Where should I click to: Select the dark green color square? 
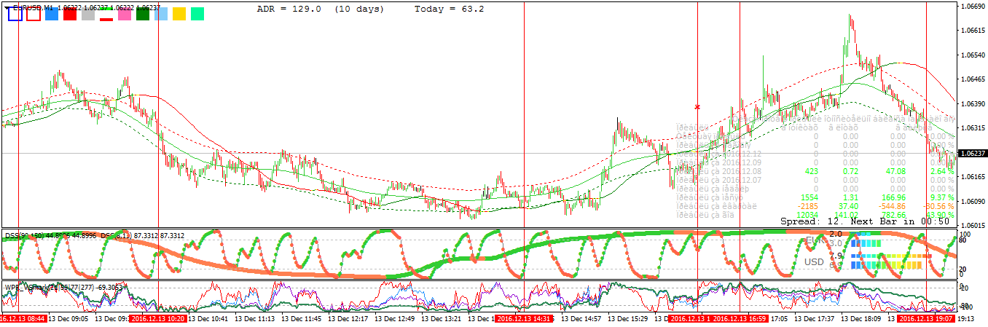[x=143, y=14]
